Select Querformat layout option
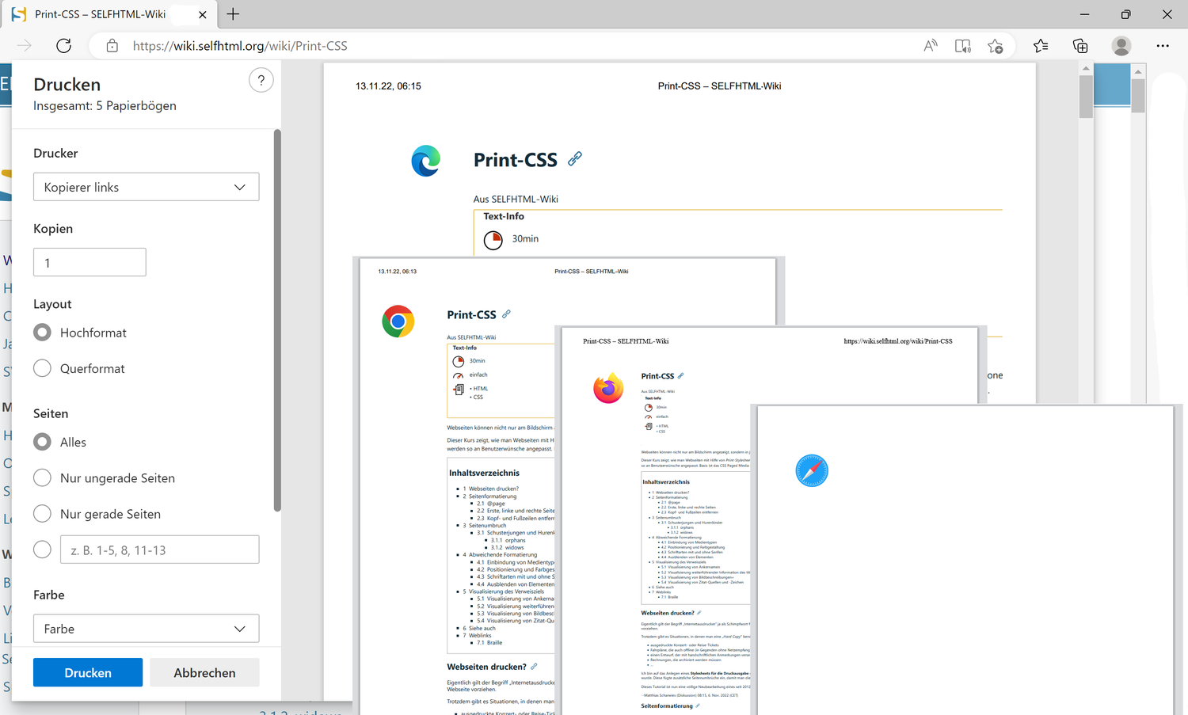1188x715 pixels. coord(43,368)
